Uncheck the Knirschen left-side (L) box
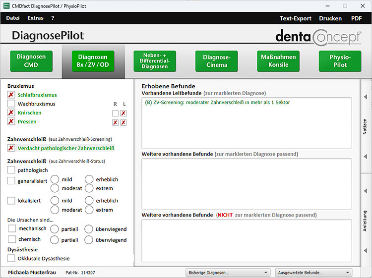The height and width of the screenshot is (278, 372). tap(124, 113)
